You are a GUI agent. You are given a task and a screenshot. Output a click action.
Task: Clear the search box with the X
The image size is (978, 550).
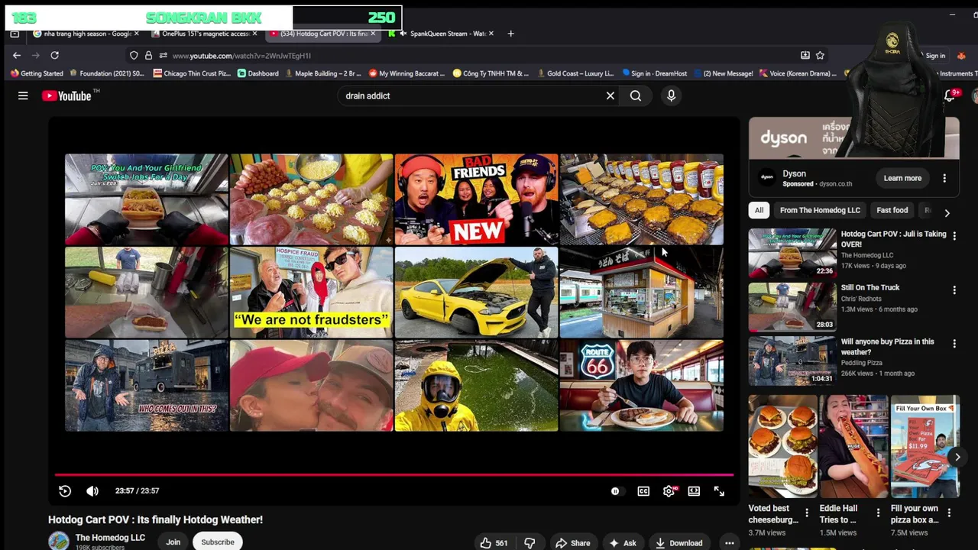pos(610,95)
